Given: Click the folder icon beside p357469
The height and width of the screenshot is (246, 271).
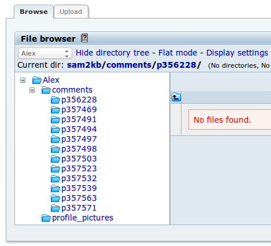Looking at the screenshot, I should pos(55,109).
